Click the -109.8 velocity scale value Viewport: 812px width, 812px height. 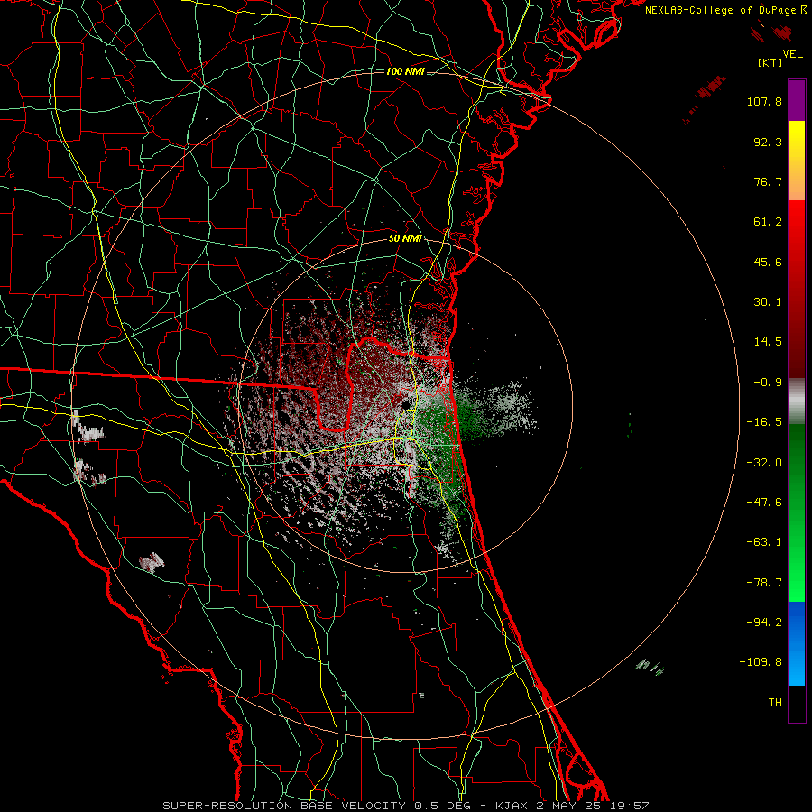(x=761, y=662)
